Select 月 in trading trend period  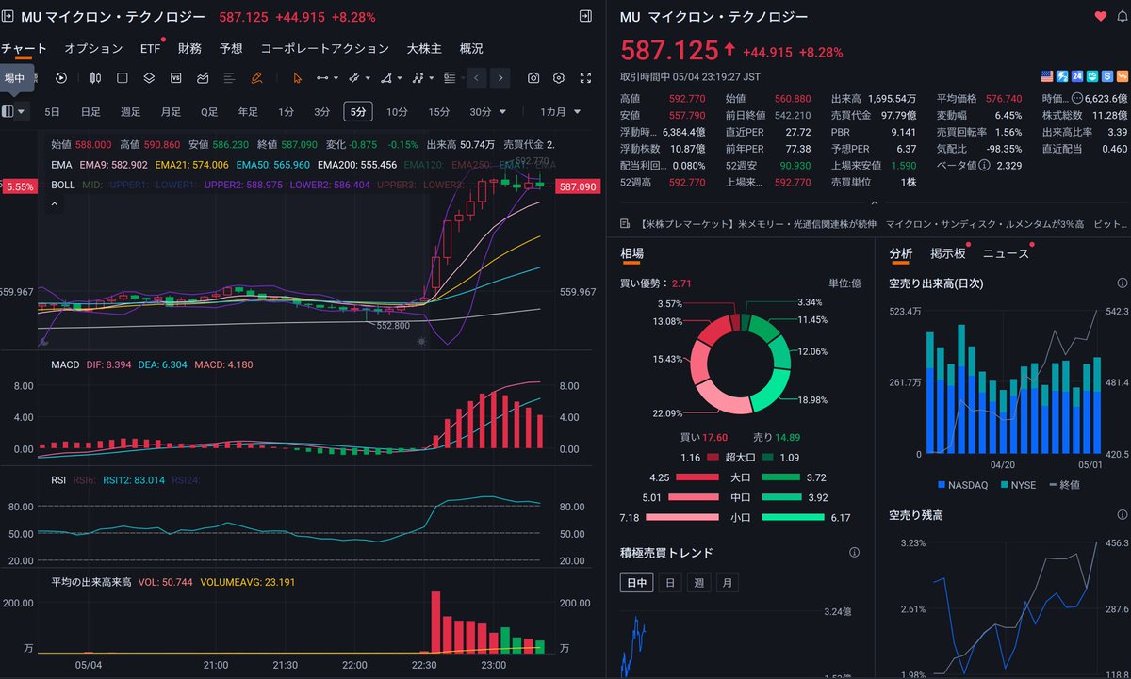[727, 583]
